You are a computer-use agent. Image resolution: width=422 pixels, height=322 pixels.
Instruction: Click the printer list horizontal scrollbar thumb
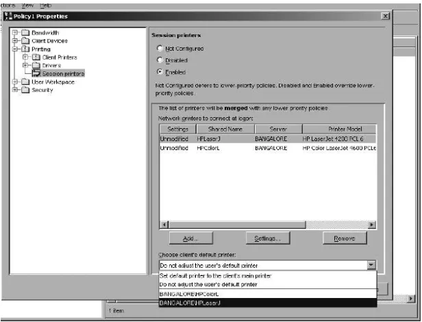tap(237, 225)
